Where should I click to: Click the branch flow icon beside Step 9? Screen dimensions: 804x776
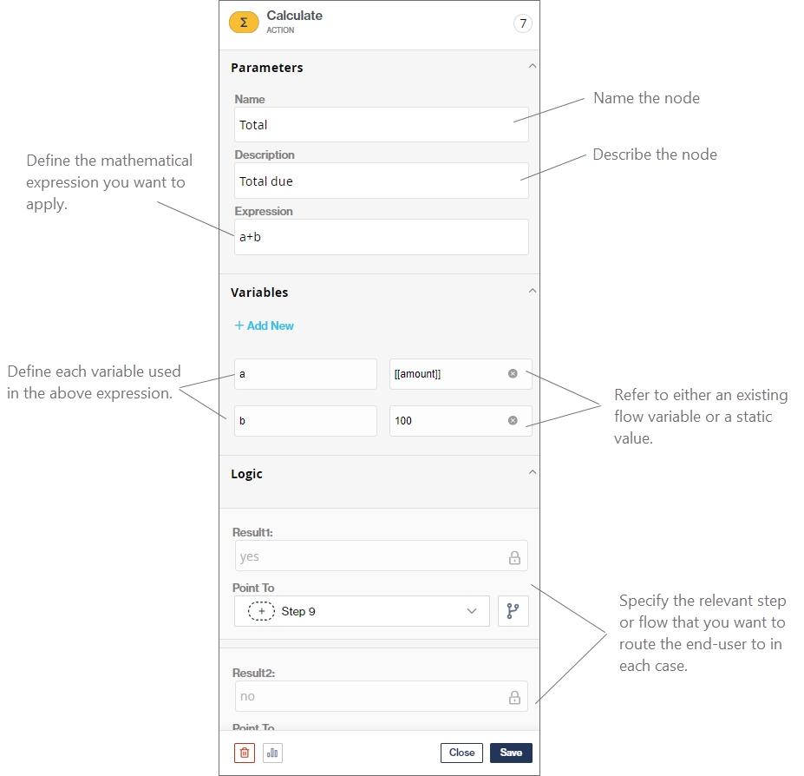tap(513, 611)
